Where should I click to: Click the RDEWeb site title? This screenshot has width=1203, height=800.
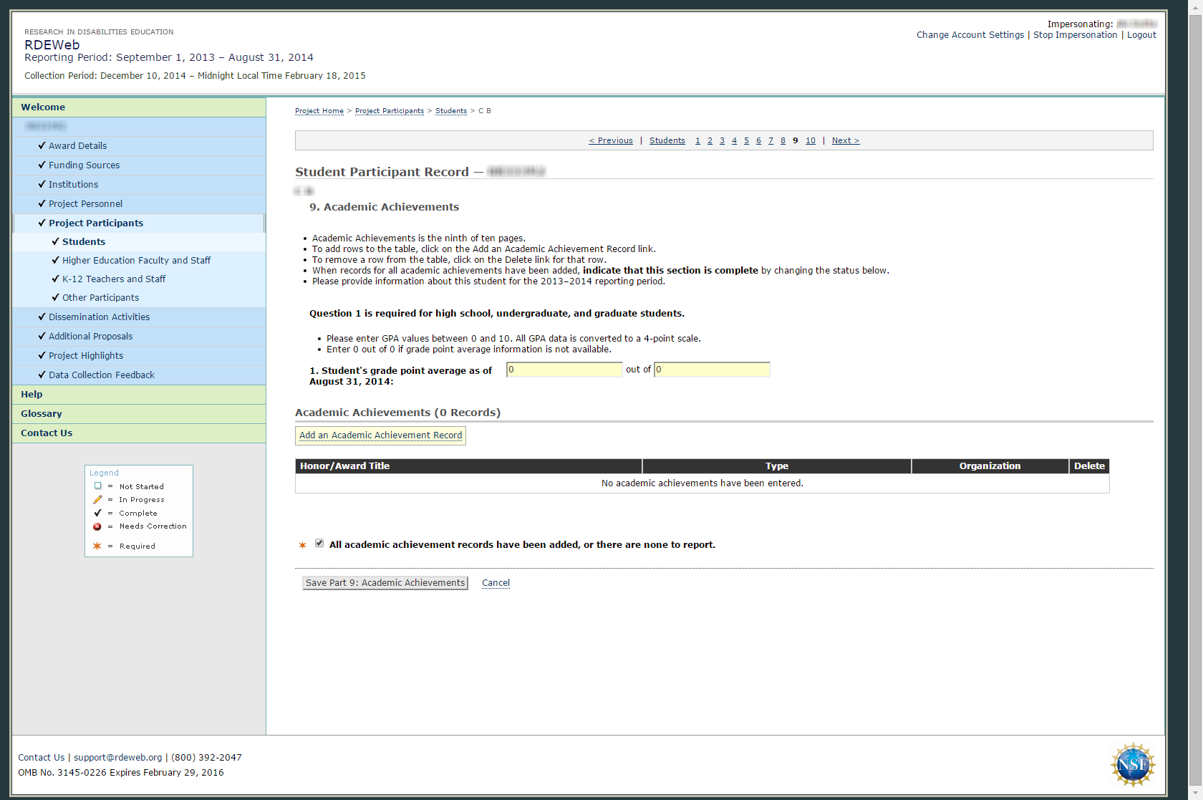52,45
